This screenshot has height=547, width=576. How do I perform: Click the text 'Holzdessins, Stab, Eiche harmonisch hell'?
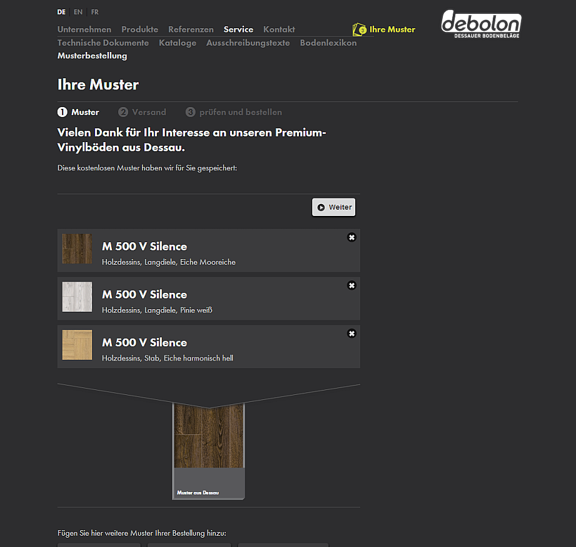click(x=168, y=358)
